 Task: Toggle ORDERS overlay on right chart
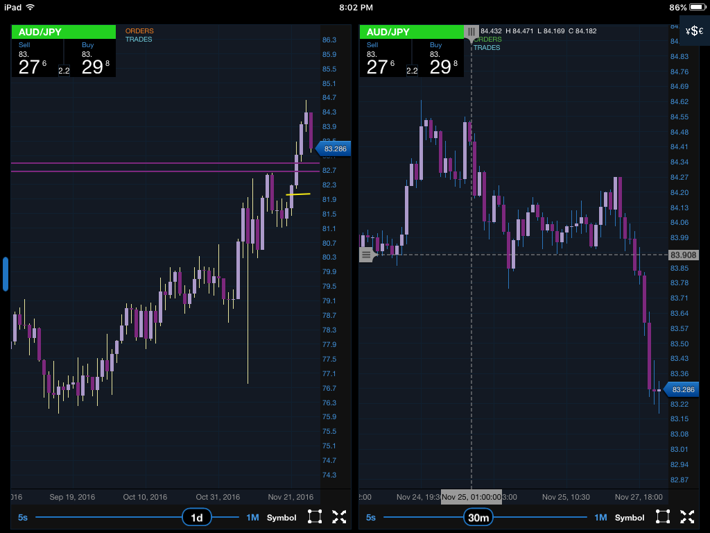[487, 40]
